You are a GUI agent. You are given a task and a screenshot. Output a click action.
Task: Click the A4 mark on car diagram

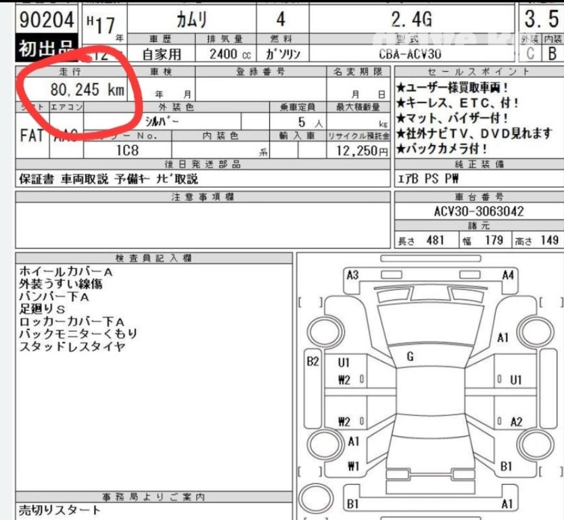click(x=509, y=275)
